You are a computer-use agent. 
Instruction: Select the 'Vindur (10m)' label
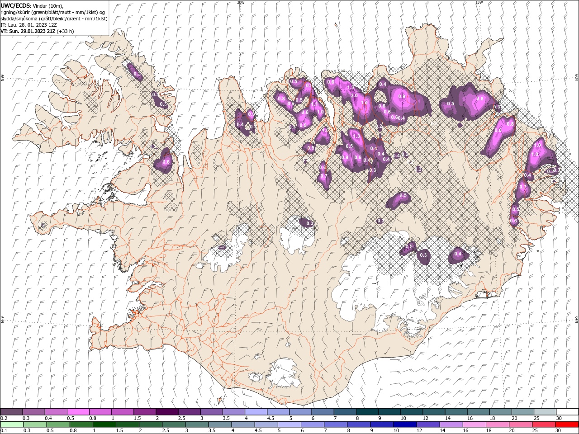pos(48,5)
